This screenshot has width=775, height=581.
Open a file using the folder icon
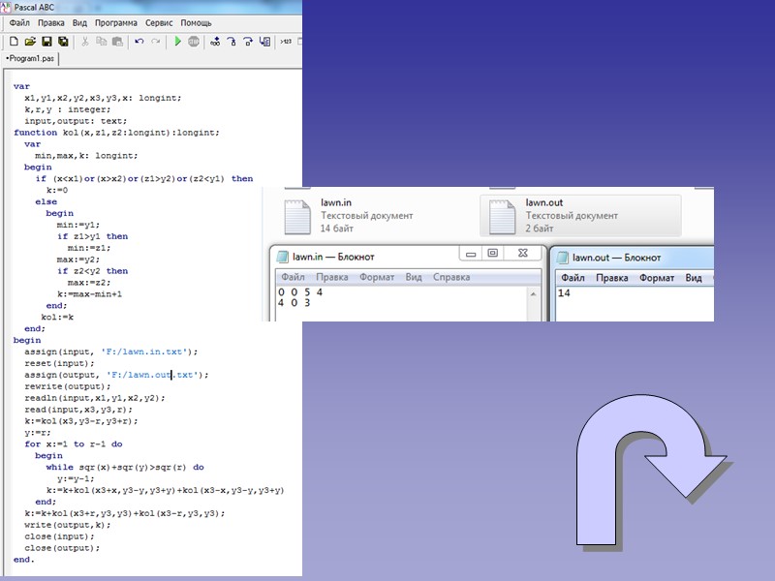(30, 42)
